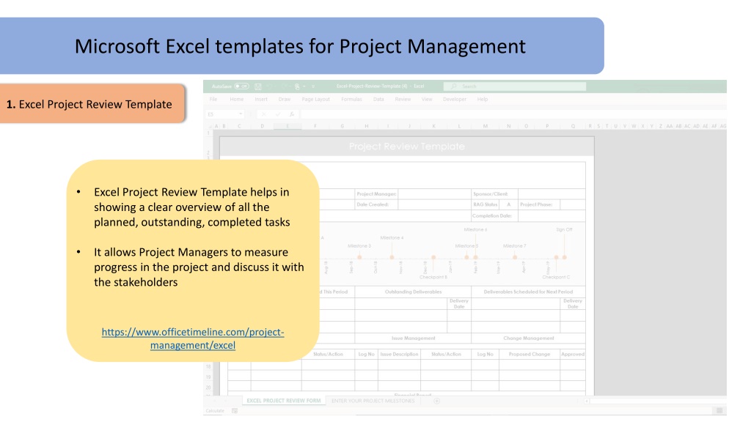The image size is (751, 422).
Task: Add a new sheet with plus icon
Action: (437, 401)
